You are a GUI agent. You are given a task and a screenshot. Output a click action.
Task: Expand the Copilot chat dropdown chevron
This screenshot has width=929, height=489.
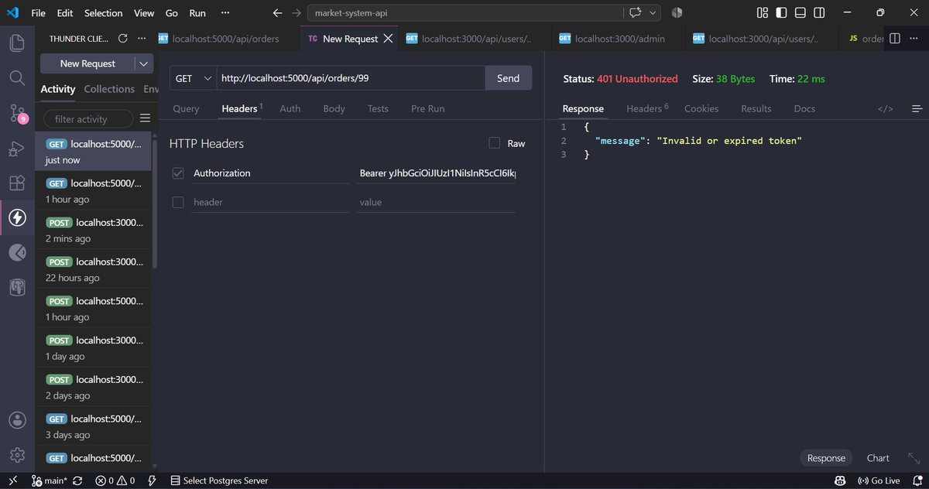pos(653,13)
